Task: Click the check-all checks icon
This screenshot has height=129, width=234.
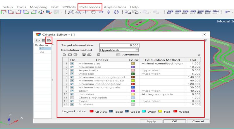Action: (x=64, y=55)
